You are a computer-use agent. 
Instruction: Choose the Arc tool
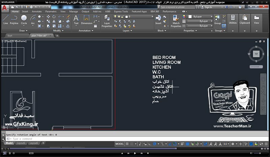(33, 20)
